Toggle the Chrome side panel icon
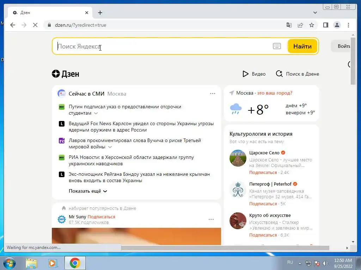361x270 pixels. tap(325, 25)
